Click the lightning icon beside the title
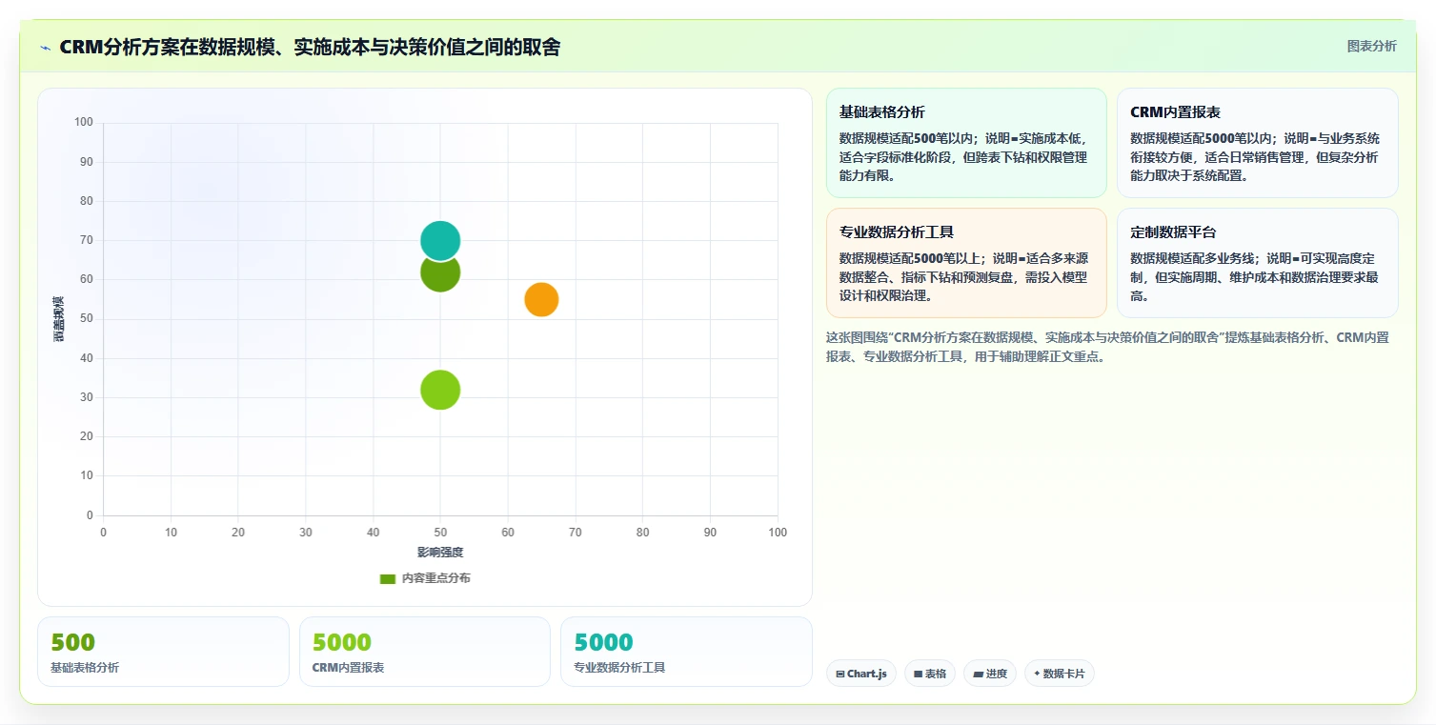 pyautogui.click(x=45, y=47)
